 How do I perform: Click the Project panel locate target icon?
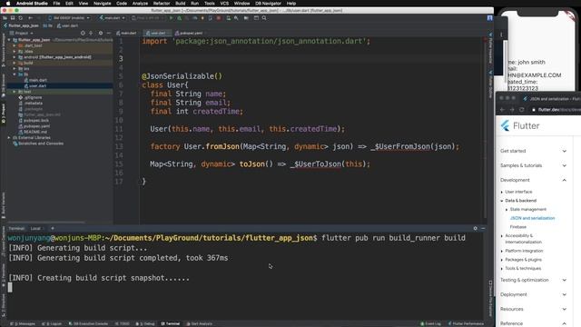point(83,33)
